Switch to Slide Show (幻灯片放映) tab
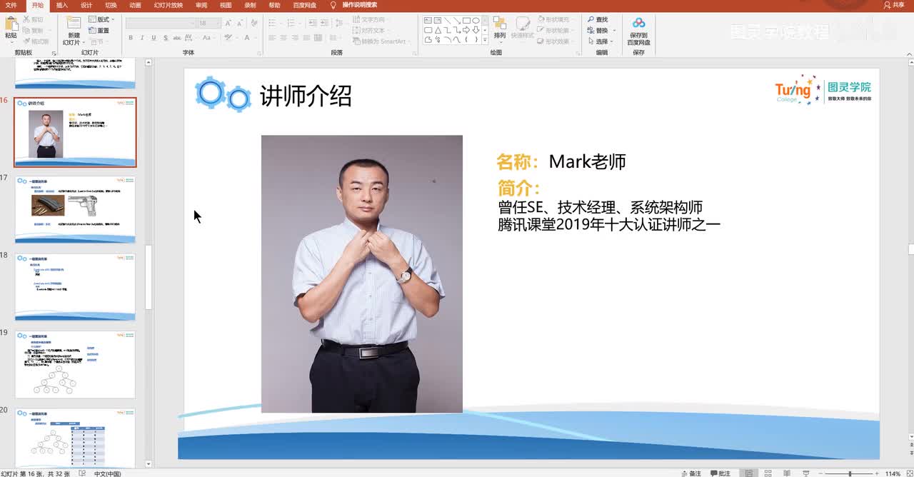Screen dimensions: 914x477 tap(168, 5)
